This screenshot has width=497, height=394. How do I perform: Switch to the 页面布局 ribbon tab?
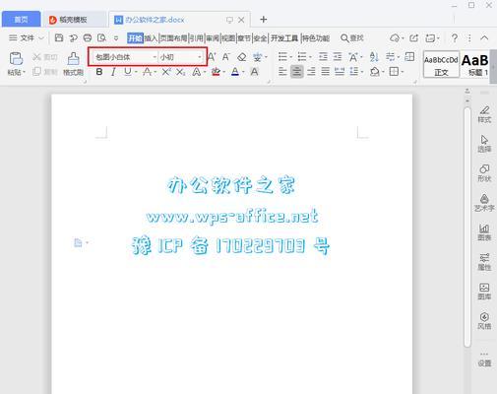(x=173, y=38)
